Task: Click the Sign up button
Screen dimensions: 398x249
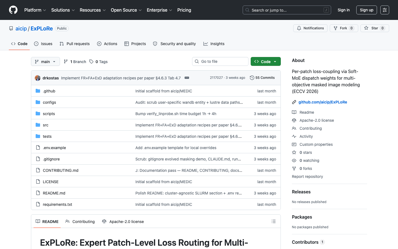Action: [366, 10]
